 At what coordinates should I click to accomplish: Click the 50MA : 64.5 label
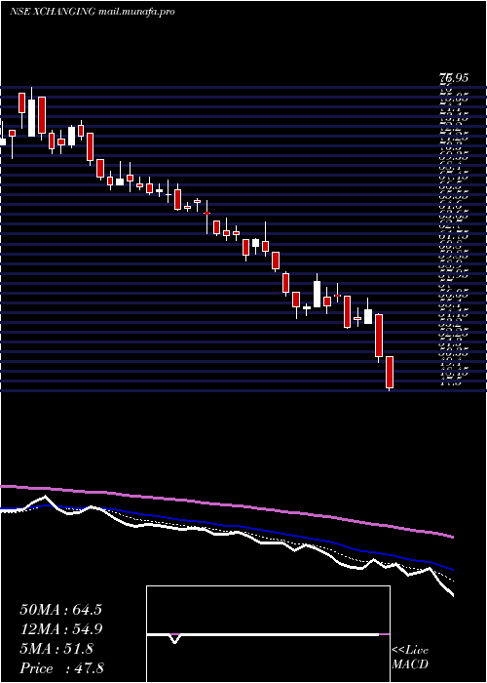(60, 610)
